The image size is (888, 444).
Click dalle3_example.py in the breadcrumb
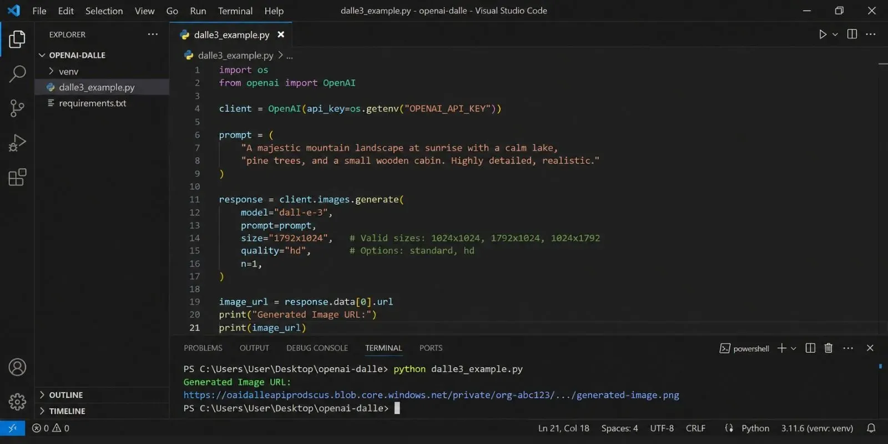point(235,56)
